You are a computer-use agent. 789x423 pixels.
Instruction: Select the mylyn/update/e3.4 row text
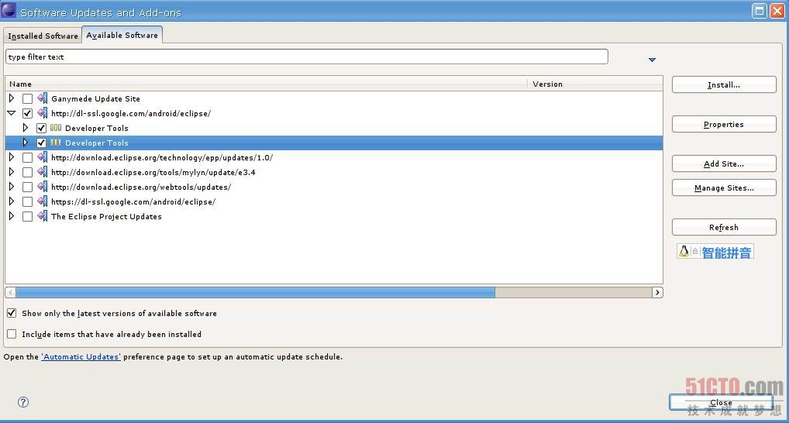(x=153, y=172)
